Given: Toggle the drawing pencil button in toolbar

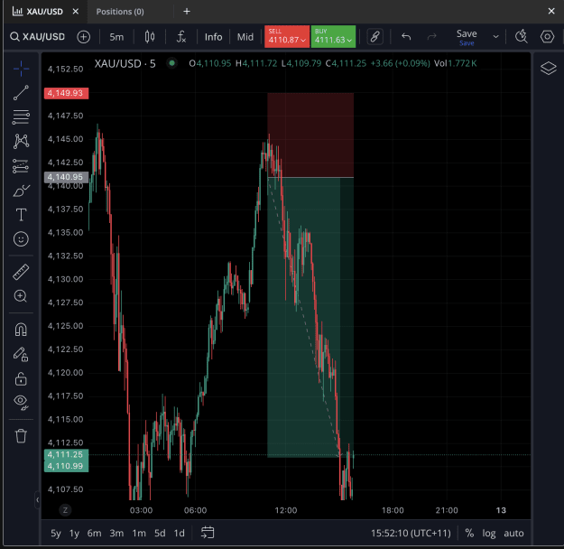Looking at the screenshot, I should tap(374, 37).
